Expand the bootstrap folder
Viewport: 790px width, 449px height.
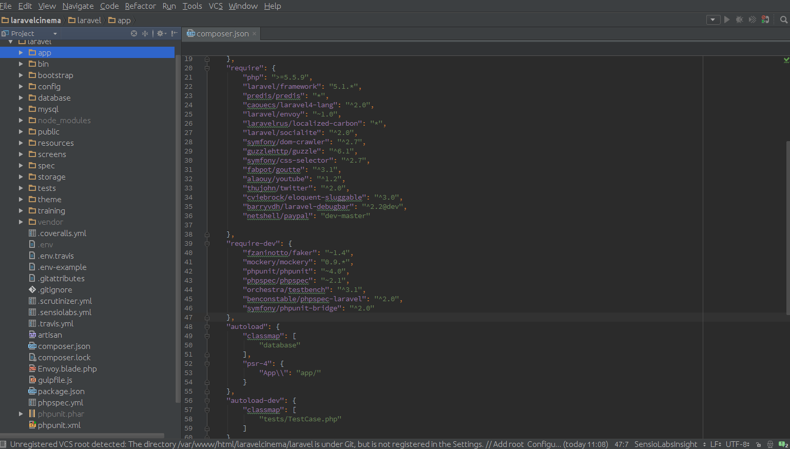click(x=21, y=75)
